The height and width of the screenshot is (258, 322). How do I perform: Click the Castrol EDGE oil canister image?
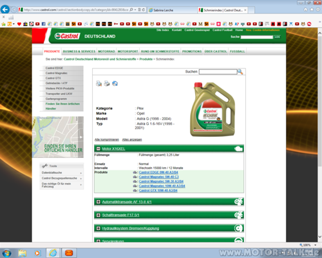pos(213,109)
